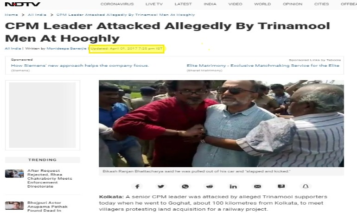
Task: Share on Reddit icon
Action: point(210,187)
